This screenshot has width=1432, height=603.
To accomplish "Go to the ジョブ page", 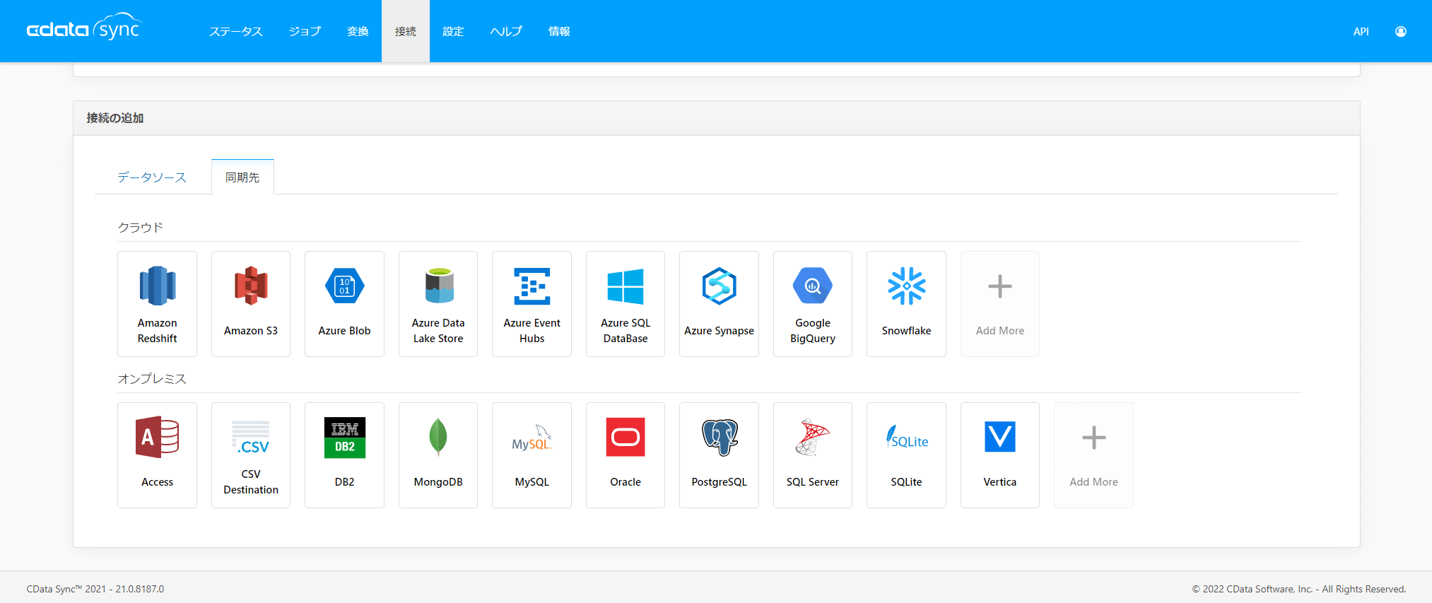I will pos(305,31).
